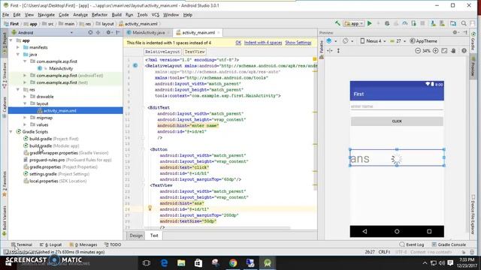This screenshot has height=270, width=481.
Task: Open the Android Profiler gauge icon
Action: tap(405, 23)
